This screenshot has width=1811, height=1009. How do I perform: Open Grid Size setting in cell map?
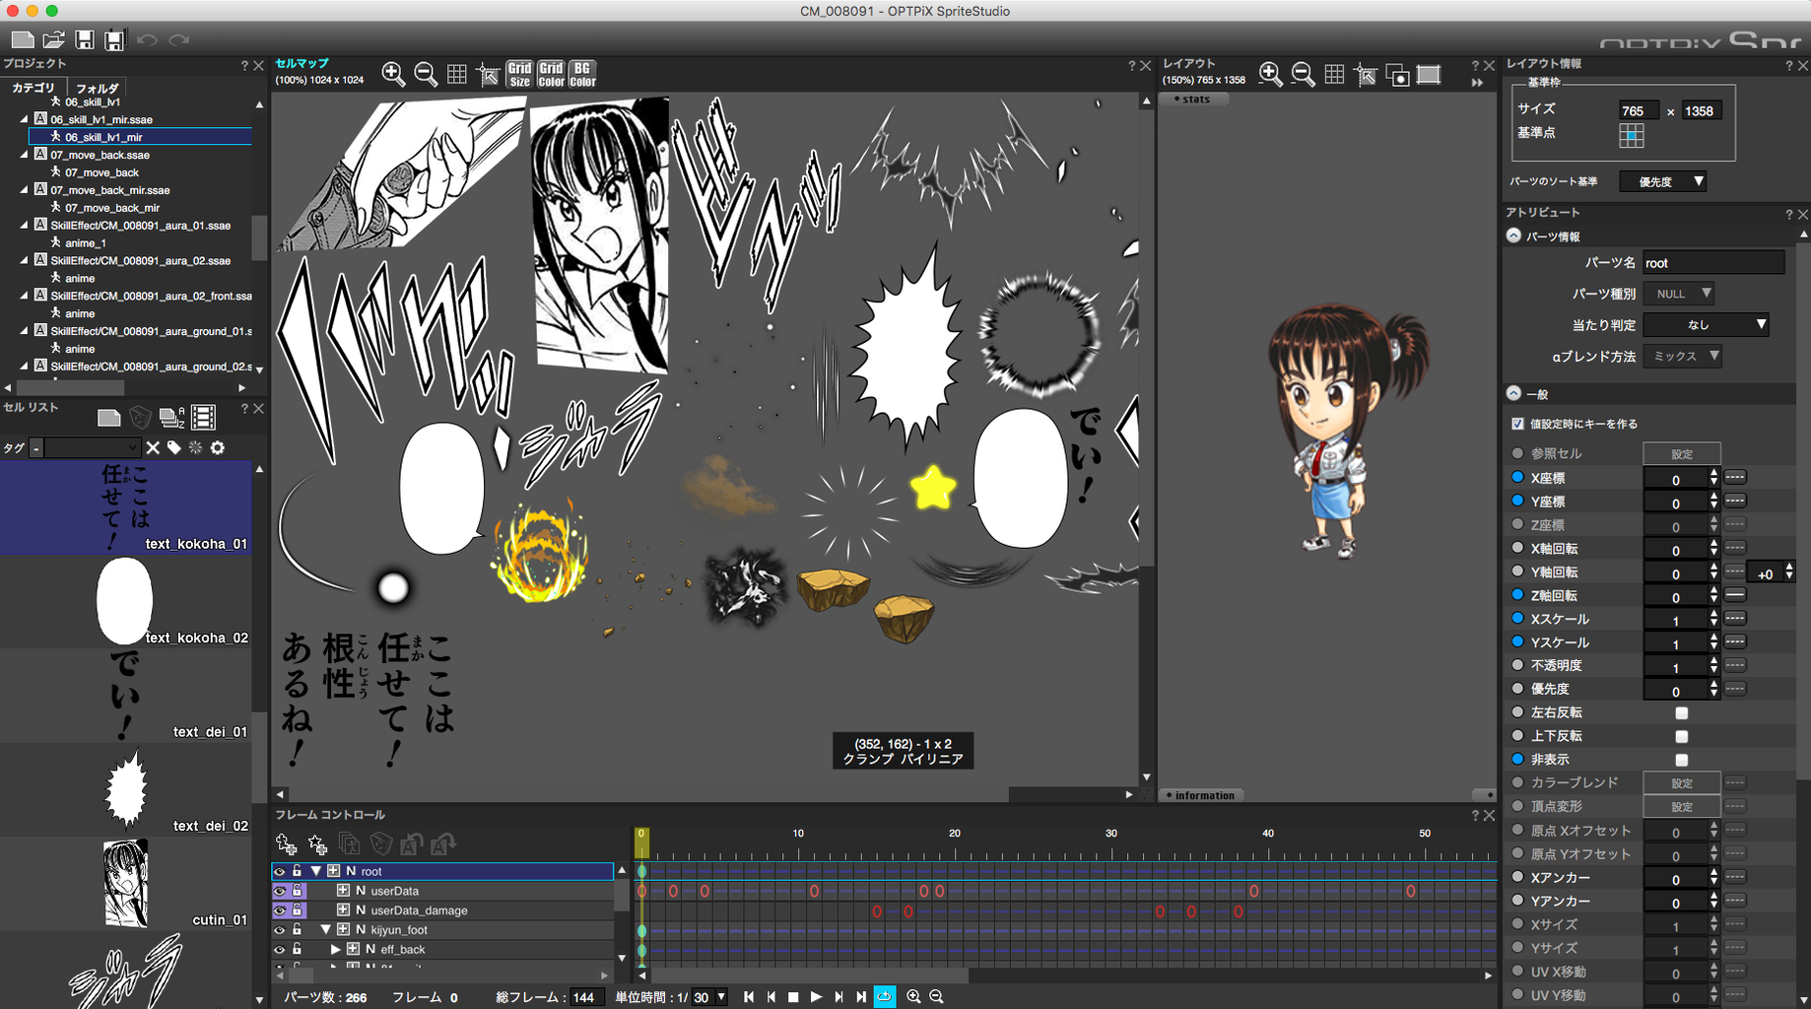520,74
